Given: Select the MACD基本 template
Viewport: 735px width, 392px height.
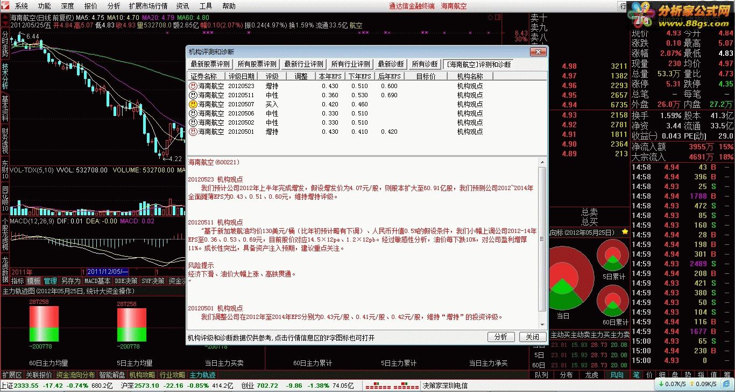Looking at the screenshot, I should click(98, 281).
